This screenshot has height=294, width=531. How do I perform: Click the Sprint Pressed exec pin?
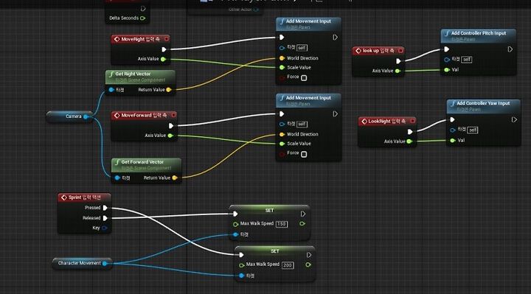coord(105,208)
